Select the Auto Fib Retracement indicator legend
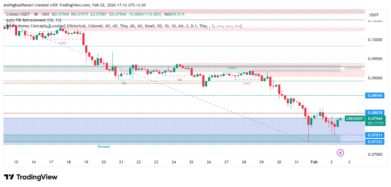The width and height of the screenshot is (391, 187). [28, 20]
